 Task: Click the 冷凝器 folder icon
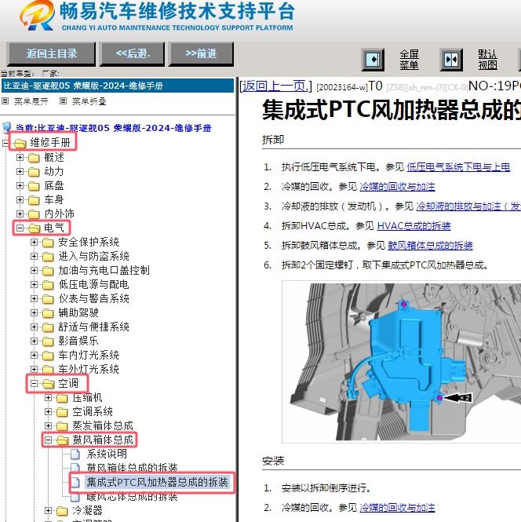click(62, 511)
